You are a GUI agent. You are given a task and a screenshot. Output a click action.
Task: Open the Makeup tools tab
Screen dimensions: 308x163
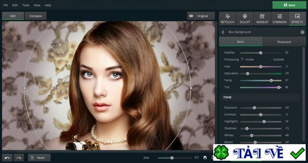pos(262,18)
